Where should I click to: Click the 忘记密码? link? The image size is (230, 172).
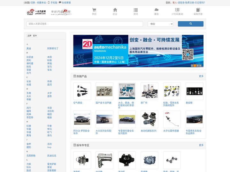coord(200,3)
